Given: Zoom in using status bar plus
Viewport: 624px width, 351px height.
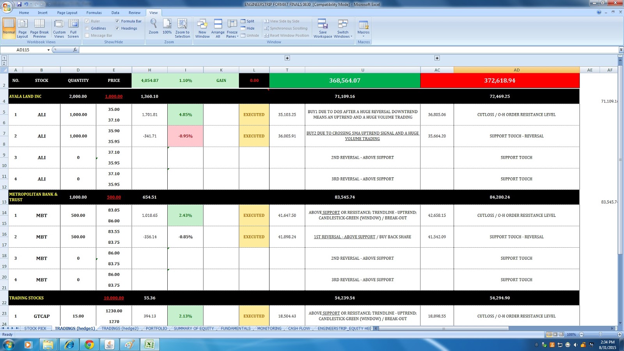Looking at the screenshot, I should point(620,335).
